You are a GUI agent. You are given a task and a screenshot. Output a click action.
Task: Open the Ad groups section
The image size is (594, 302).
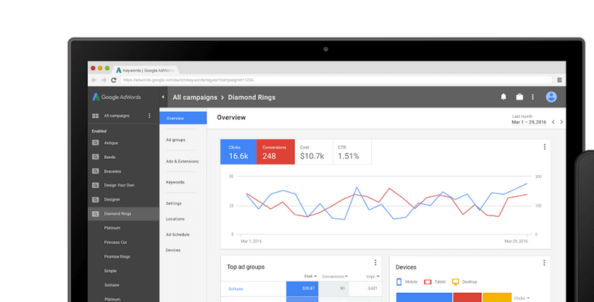tap(175, 140)
